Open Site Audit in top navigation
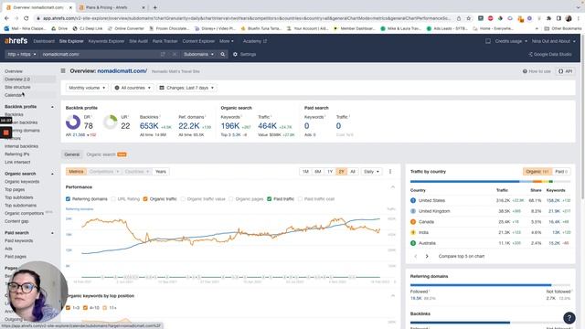 point(138,41)
